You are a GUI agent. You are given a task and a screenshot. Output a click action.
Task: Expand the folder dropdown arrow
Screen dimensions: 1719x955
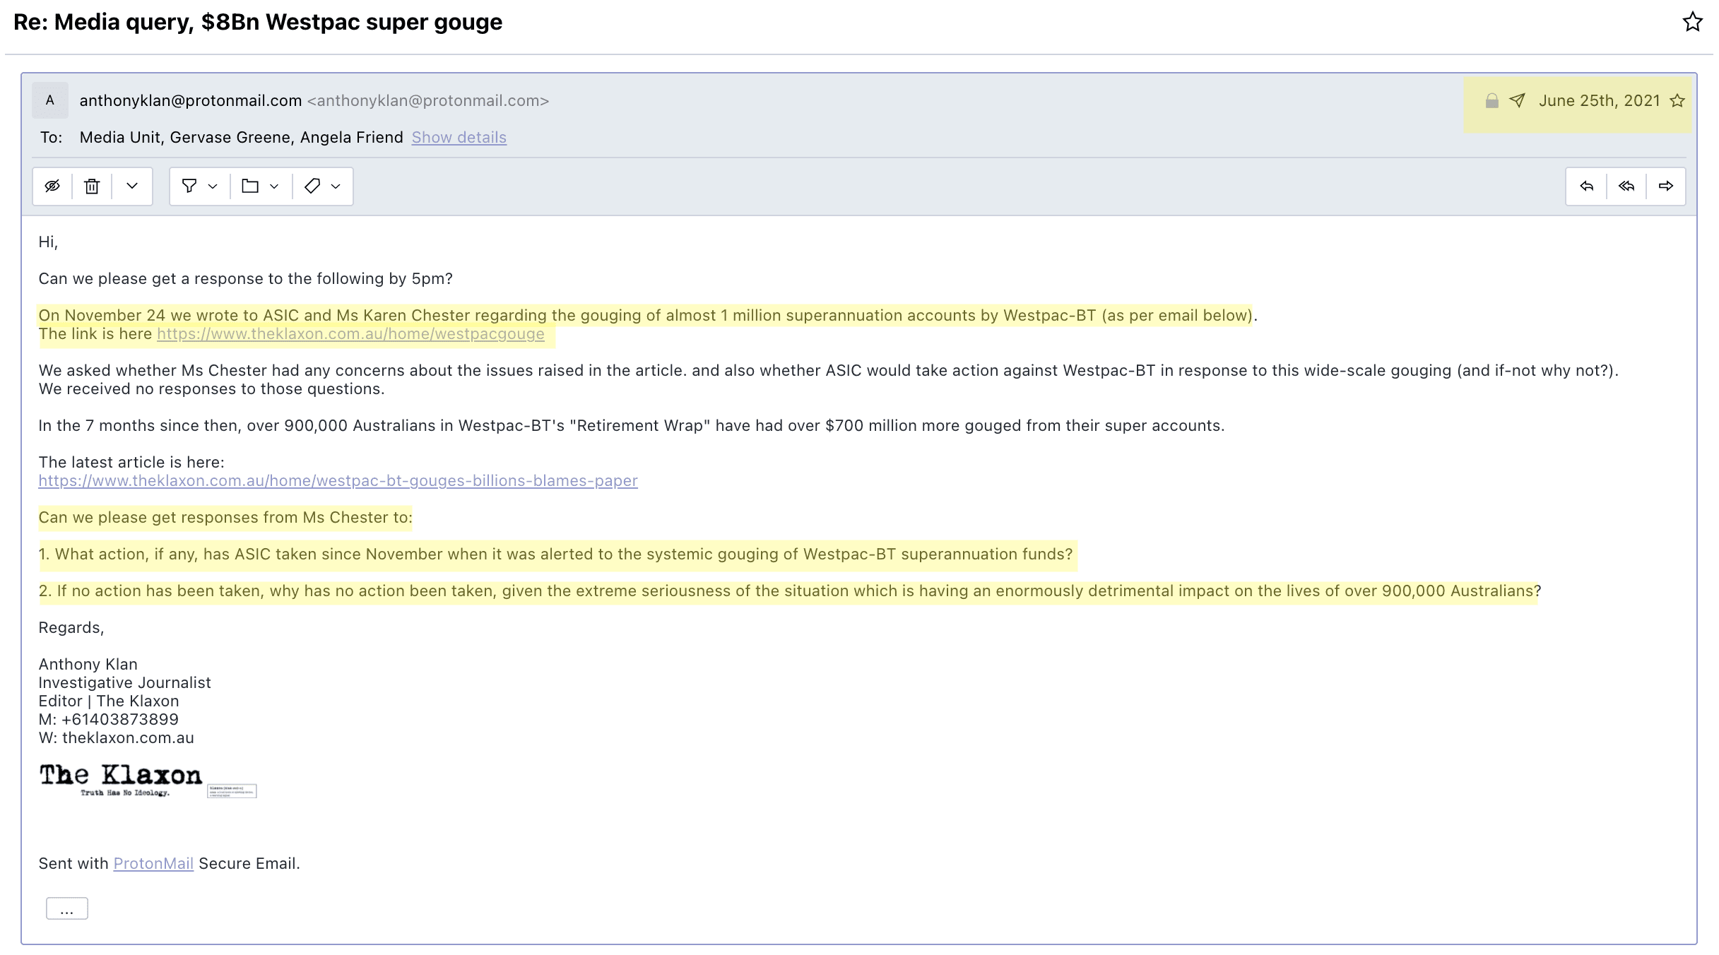(x=274, y=186)
